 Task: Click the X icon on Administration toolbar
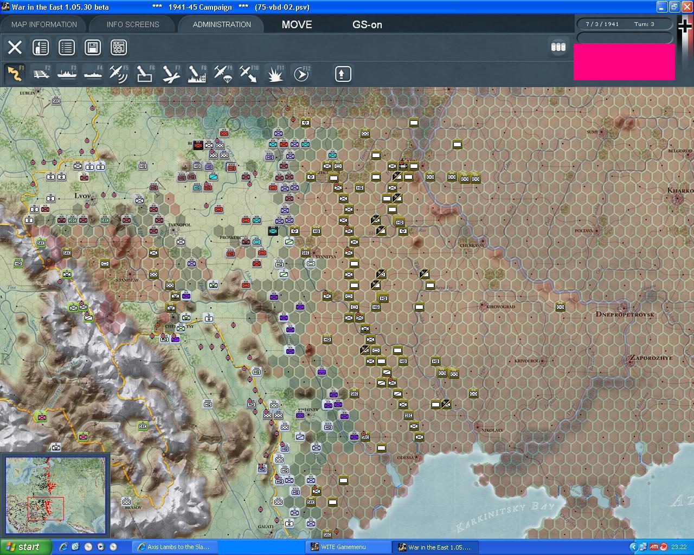[x=15, y=47]
